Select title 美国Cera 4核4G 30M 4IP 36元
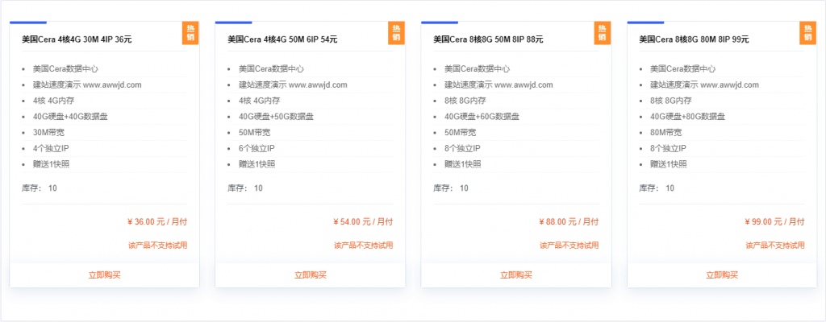Screen dimensions: 826x322 77,39
